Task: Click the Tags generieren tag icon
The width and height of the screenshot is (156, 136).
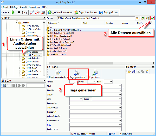Action: tap(77, 73)
